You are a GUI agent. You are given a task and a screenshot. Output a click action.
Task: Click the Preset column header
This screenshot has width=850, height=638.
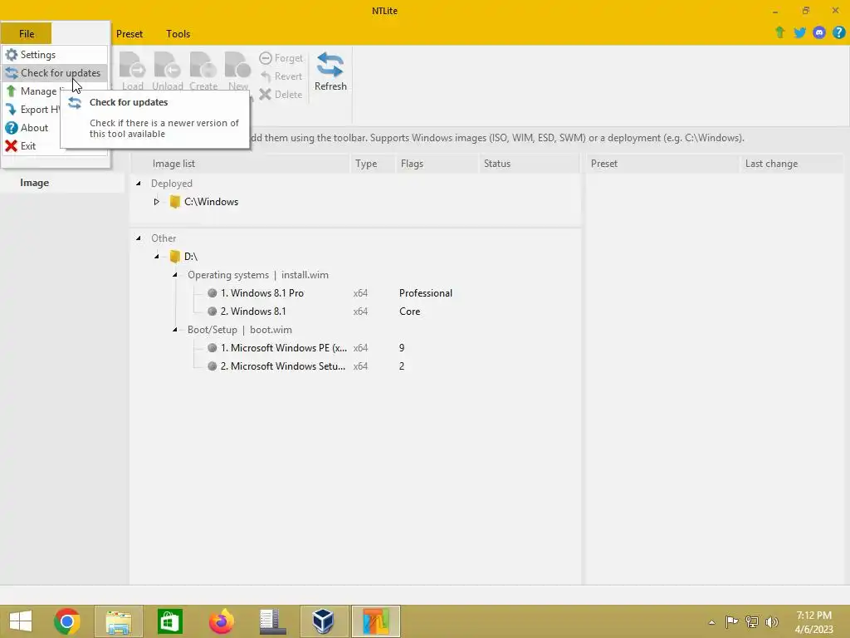click(662, 164)
